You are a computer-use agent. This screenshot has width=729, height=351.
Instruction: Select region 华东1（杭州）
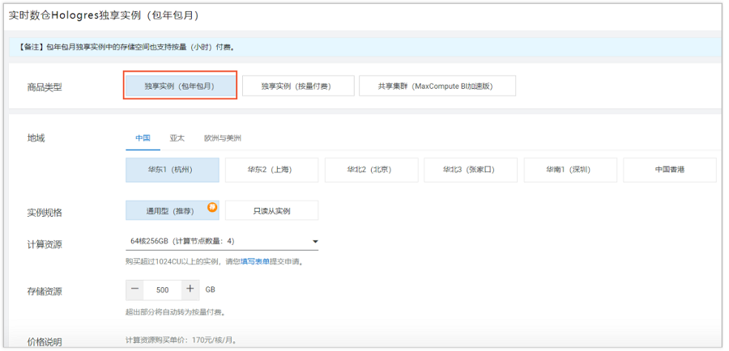click(173, 170)
